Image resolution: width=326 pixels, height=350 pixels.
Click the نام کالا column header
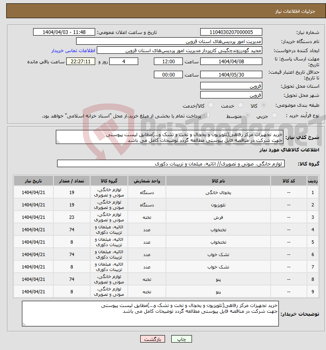218,181
